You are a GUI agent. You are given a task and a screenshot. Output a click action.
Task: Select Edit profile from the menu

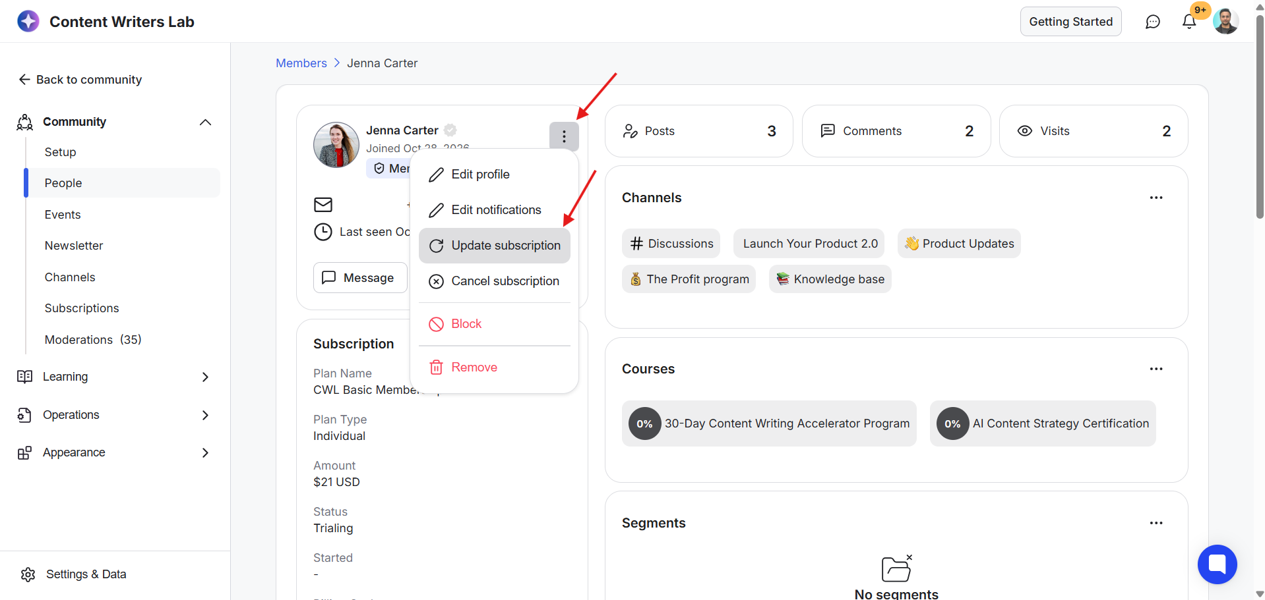(494, 175)
